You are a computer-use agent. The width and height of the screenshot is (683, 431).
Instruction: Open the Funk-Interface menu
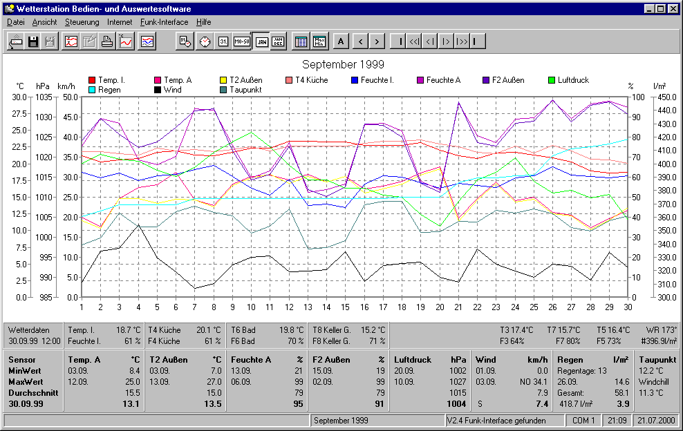coord(164,22)
